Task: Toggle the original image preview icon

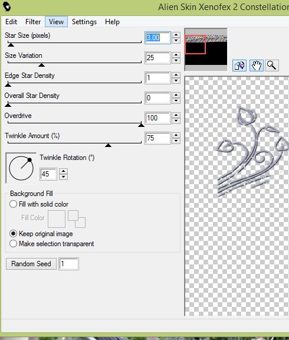Action: click(x=239, y=66)
